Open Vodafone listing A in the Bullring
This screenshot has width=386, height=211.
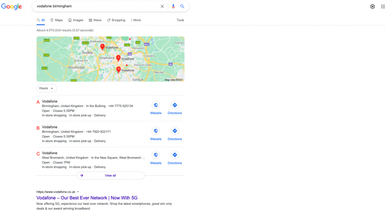50,101
